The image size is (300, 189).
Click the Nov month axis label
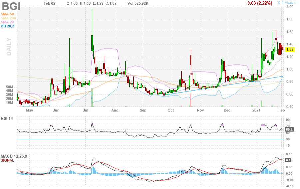200,110
